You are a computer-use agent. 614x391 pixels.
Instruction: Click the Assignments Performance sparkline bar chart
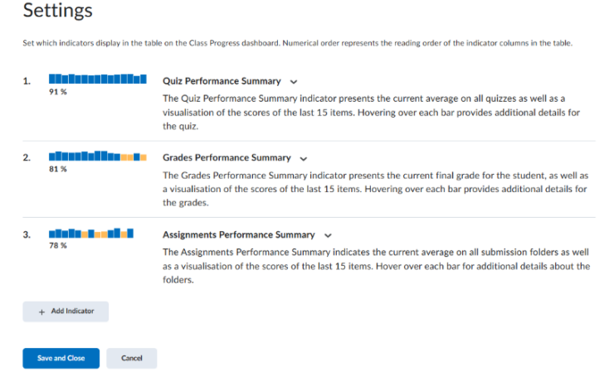coord(91,233)
